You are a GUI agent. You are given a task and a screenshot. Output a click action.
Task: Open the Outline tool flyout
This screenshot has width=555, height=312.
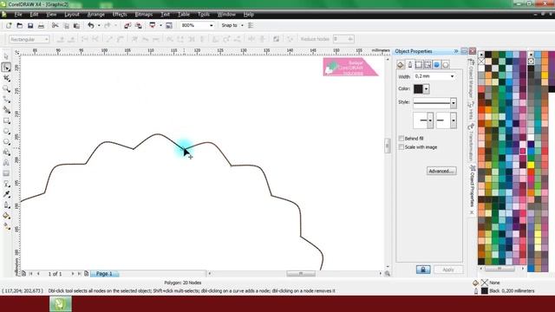[x=6, y=205]
